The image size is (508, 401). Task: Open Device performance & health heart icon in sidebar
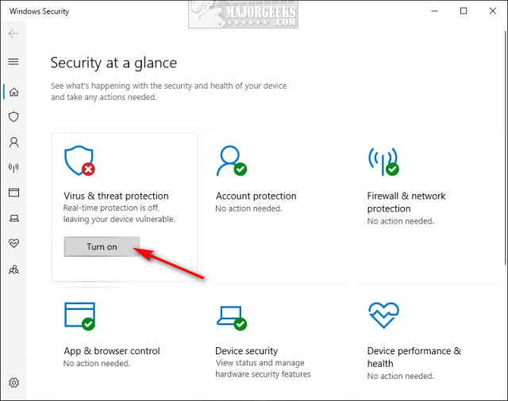coord(13,243)
